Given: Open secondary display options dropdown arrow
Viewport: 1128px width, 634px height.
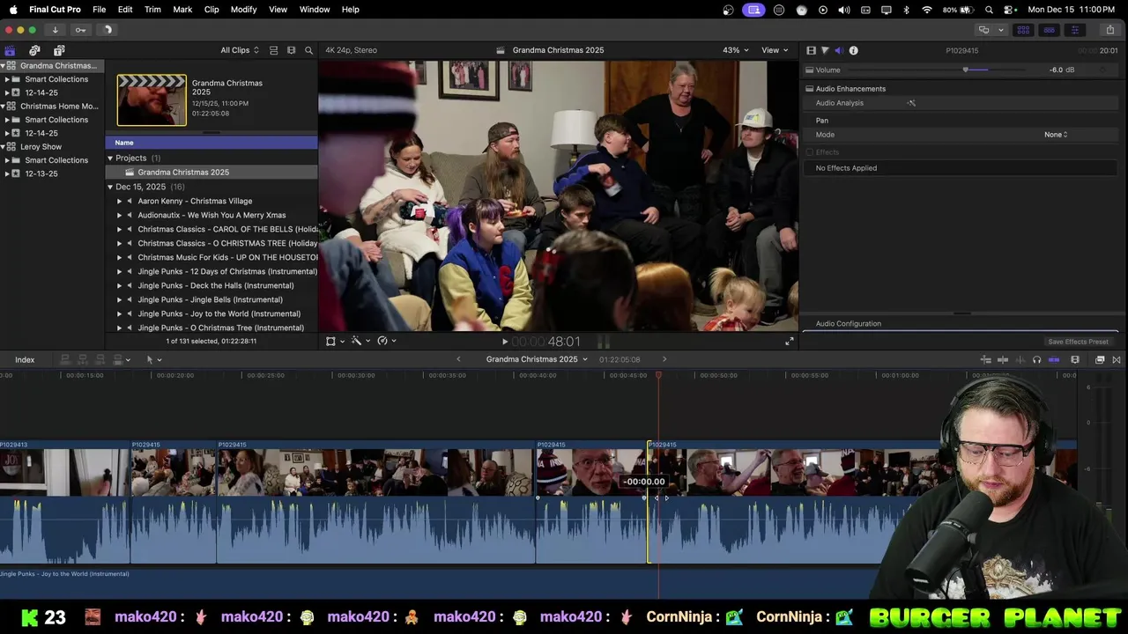Looking at the screenshot, I should pos(1000,30).
